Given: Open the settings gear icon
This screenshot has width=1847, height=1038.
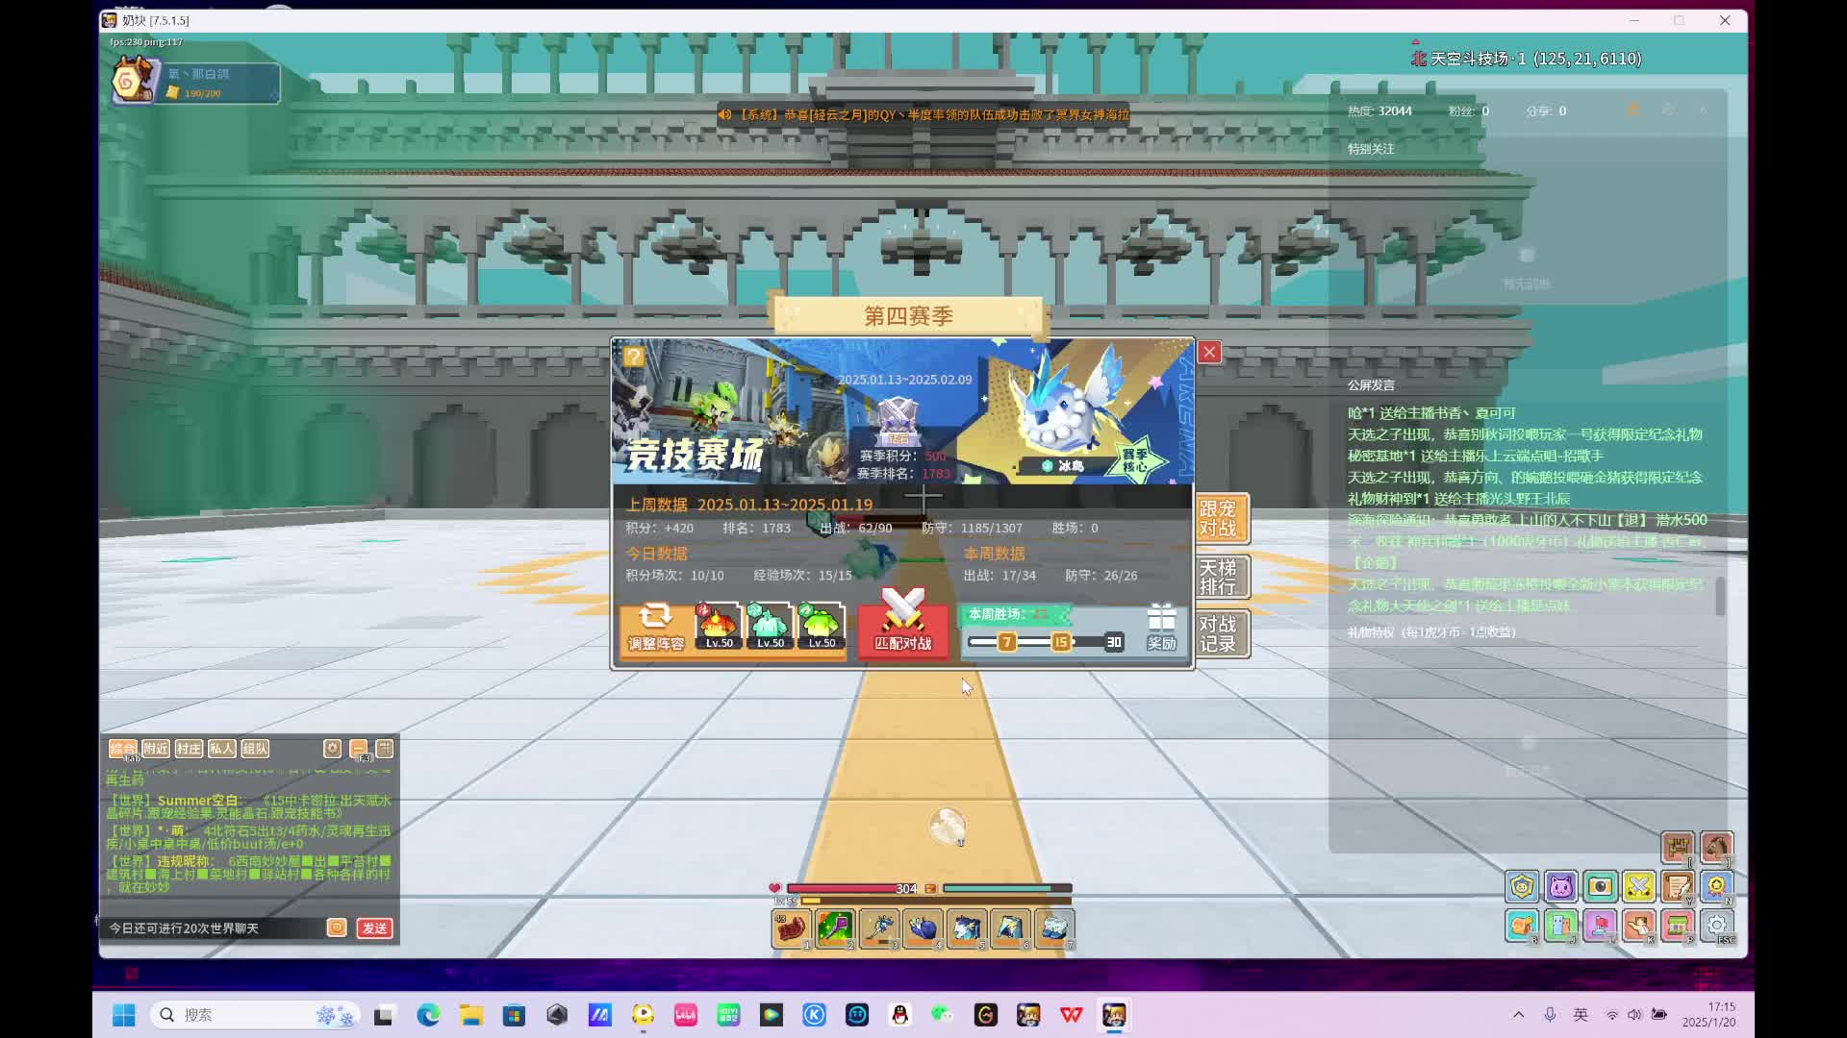Looking at the screenshot, I should [x=1717, y=926].
